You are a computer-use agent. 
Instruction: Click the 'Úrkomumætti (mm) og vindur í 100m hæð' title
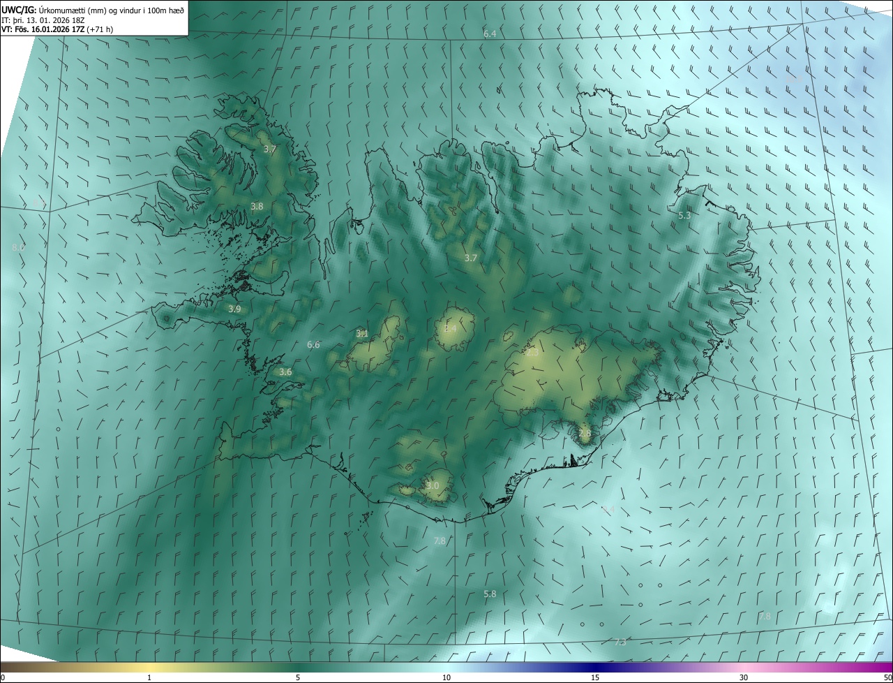tap(112, 10)
